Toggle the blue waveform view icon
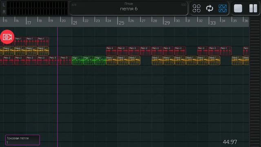Image resolution: width=261 pixels, height=147 pixels. pos(223,8)
